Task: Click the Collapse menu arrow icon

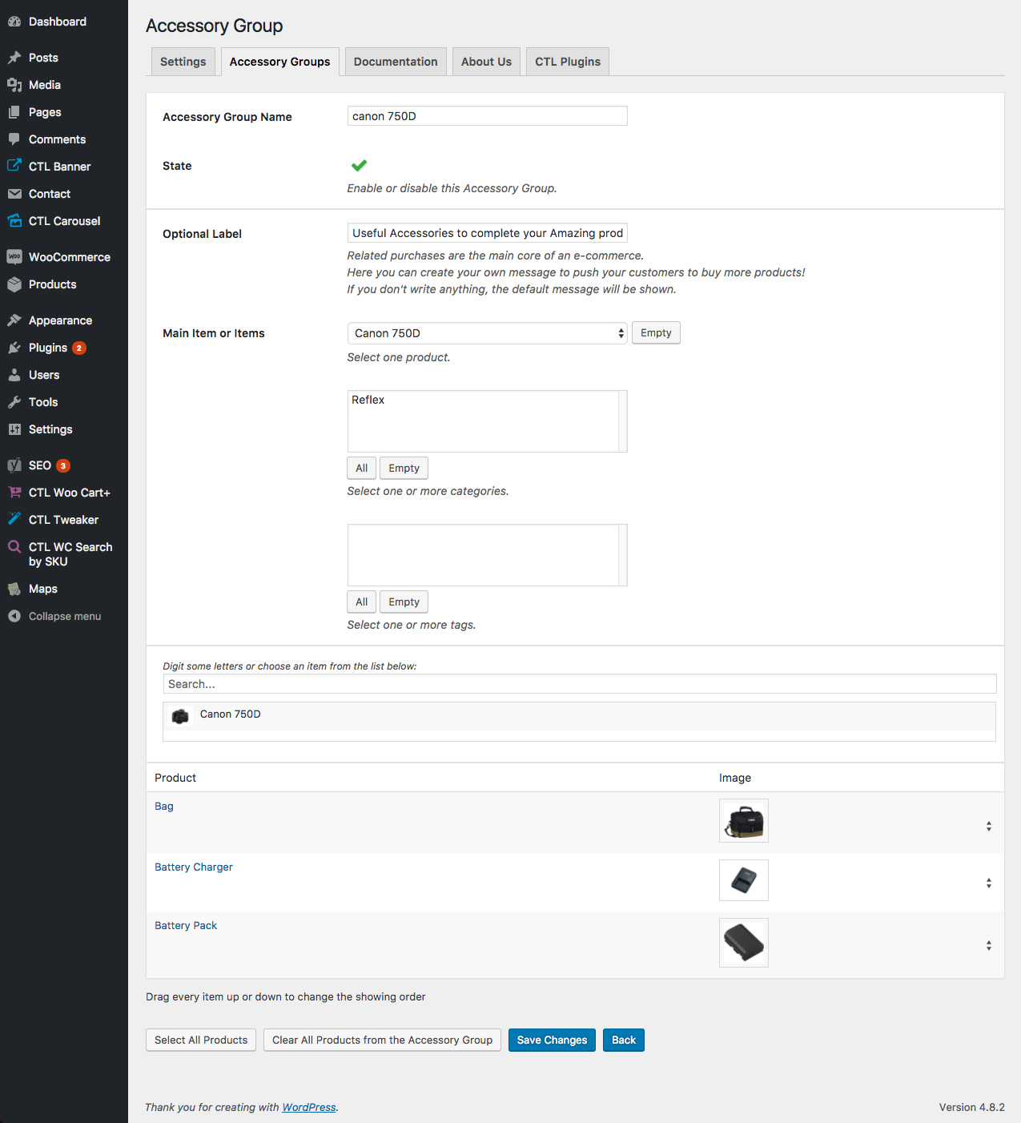Action: point(14,616)
